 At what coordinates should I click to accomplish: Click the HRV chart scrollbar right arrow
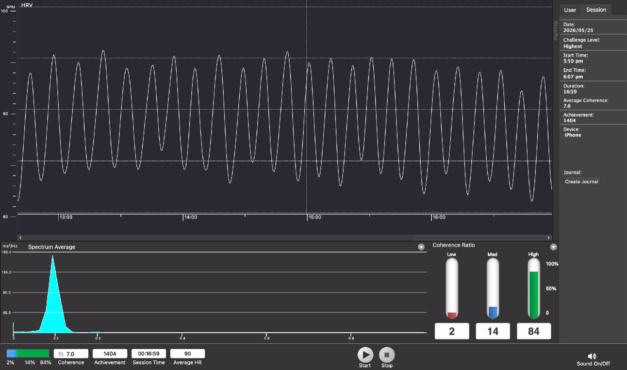point(549,237)
